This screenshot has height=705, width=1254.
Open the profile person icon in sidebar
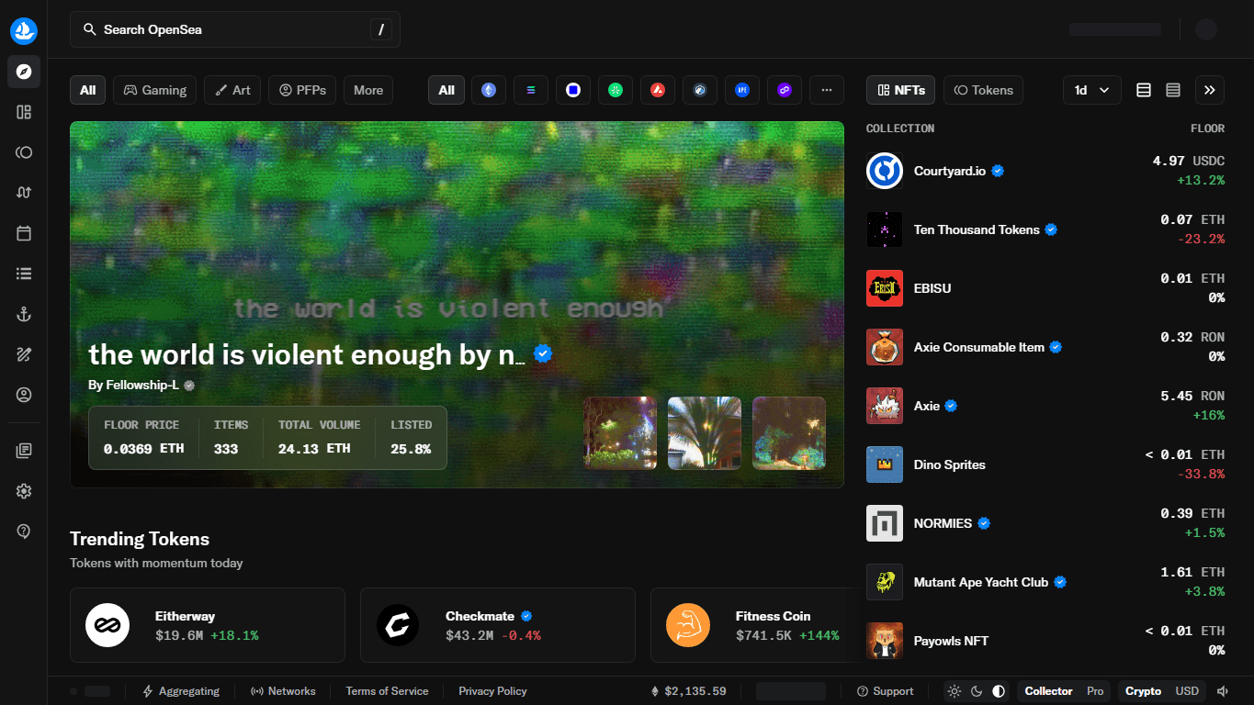tap(24, 395)
